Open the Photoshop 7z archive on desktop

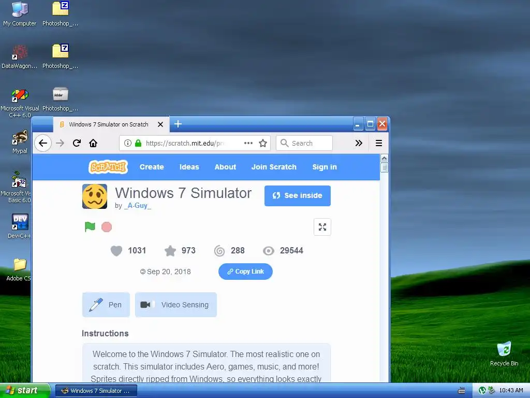pos(60,56)
